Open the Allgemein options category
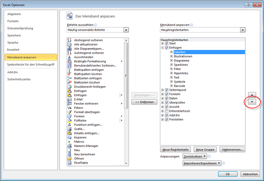Screen dimensions: 264x181 14,14
